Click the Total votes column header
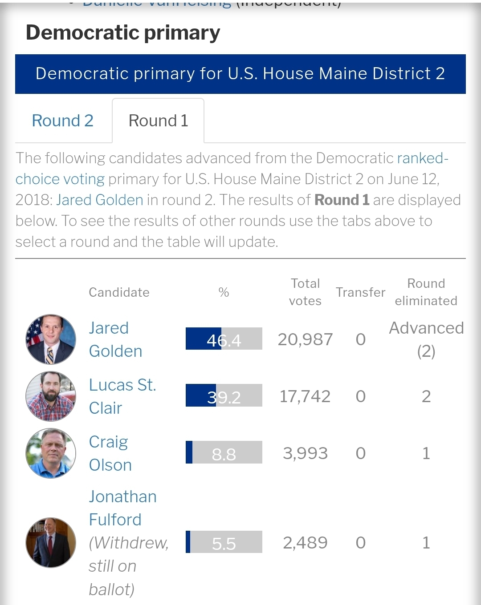This screenshot has width=481, height=605. (x=305, y=292)
